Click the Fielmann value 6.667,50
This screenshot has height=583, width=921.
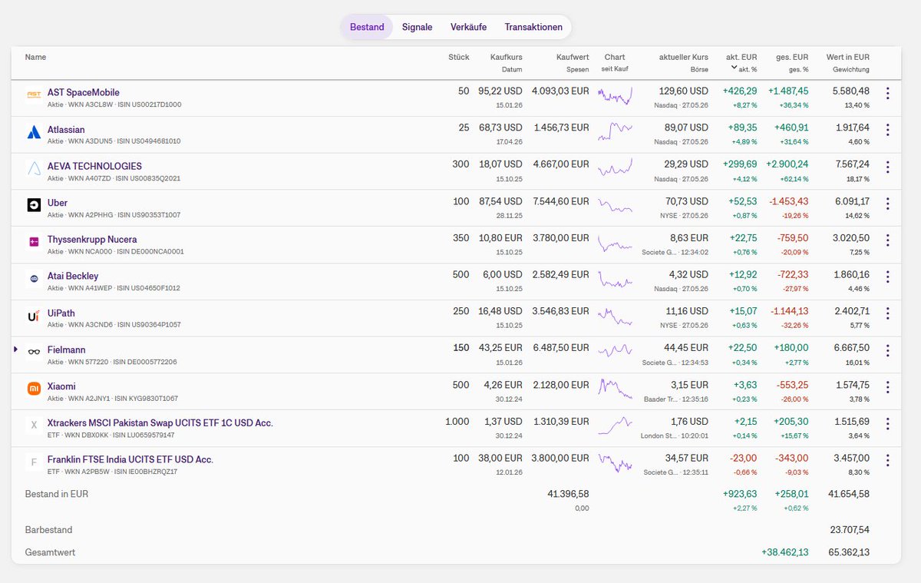coord(850,348)
